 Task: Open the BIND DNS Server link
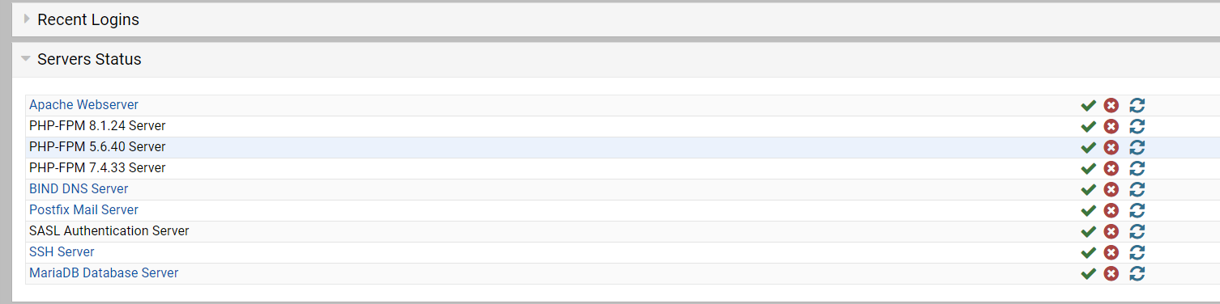tap(79, 188)
